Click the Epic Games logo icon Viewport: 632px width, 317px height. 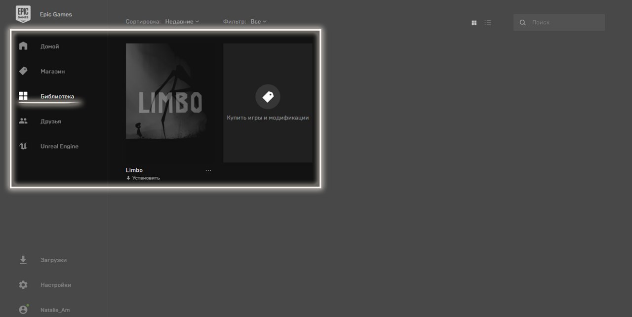pos(23,14)
